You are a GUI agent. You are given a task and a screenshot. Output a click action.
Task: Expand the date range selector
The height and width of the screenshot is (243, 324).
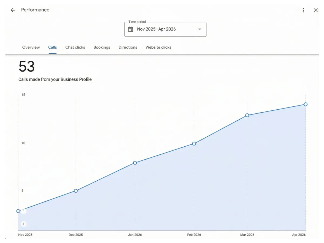click(165, 29)
